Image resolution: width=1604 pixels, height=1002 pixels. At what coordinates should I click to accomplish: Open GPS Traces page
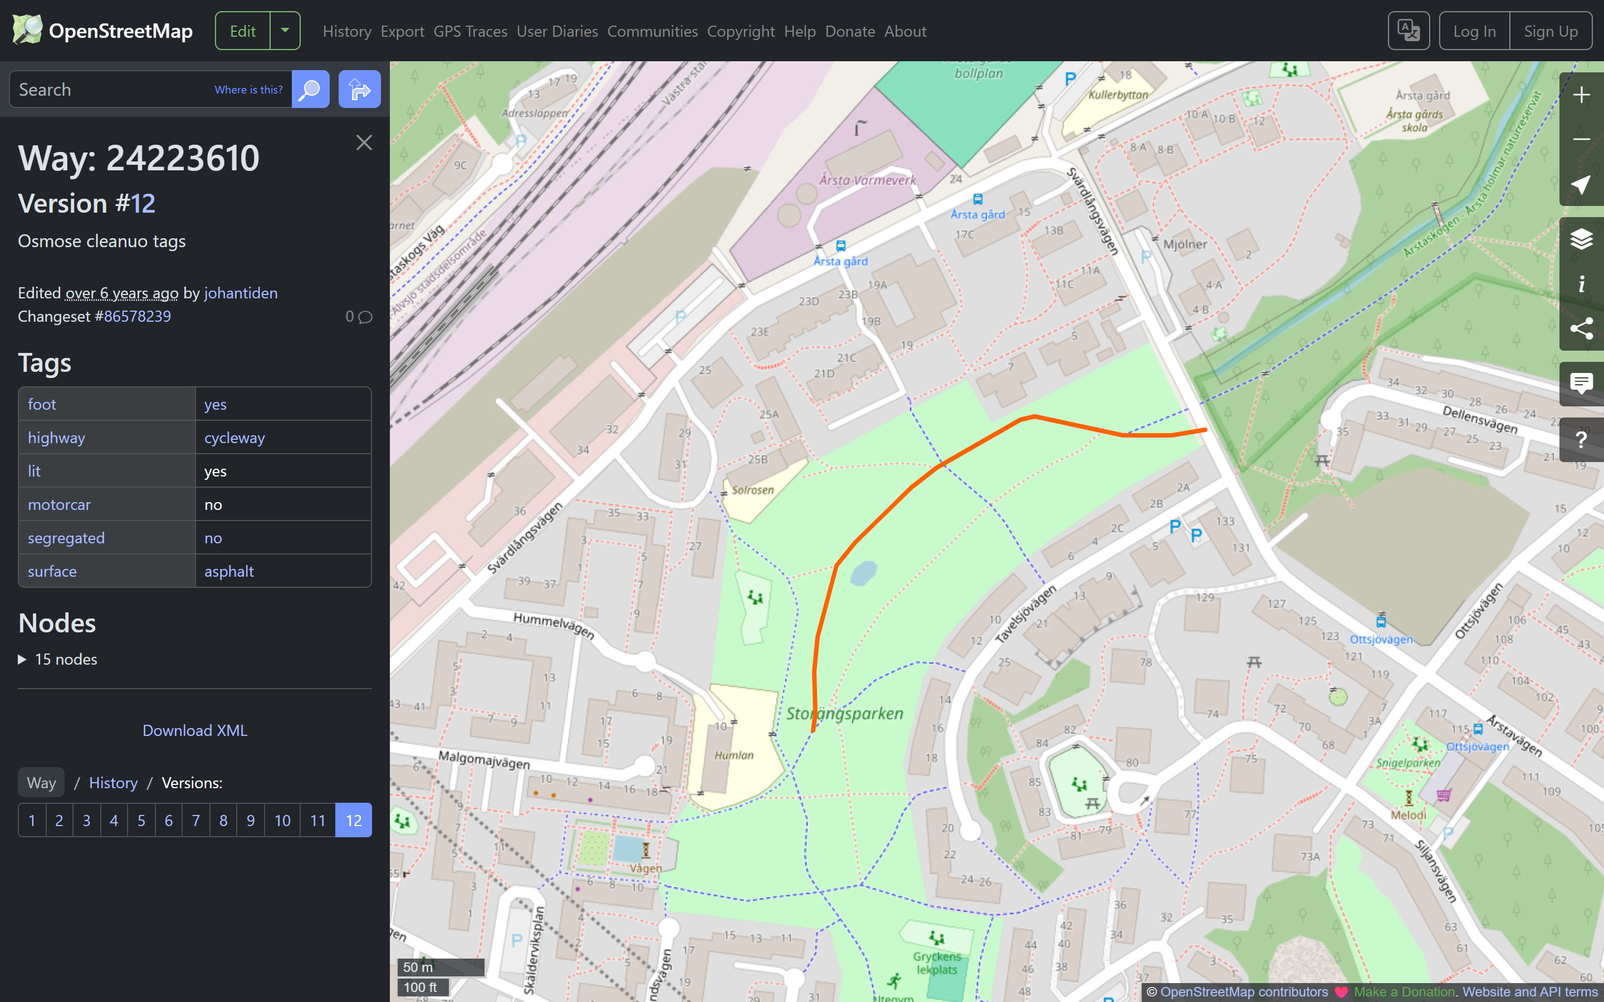coord(470,31)
